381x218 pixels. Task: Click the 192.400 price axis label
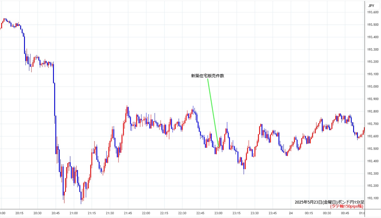point(373,161)
